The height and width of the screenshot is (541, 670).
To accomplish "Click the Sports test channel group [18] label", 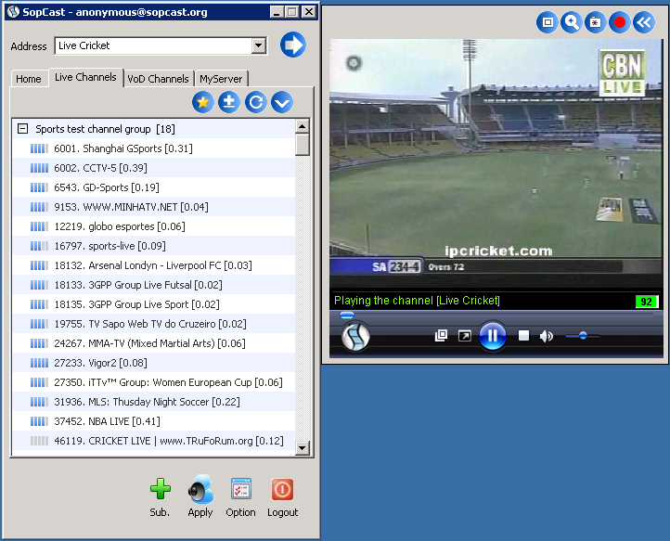I will coord(105,129).
